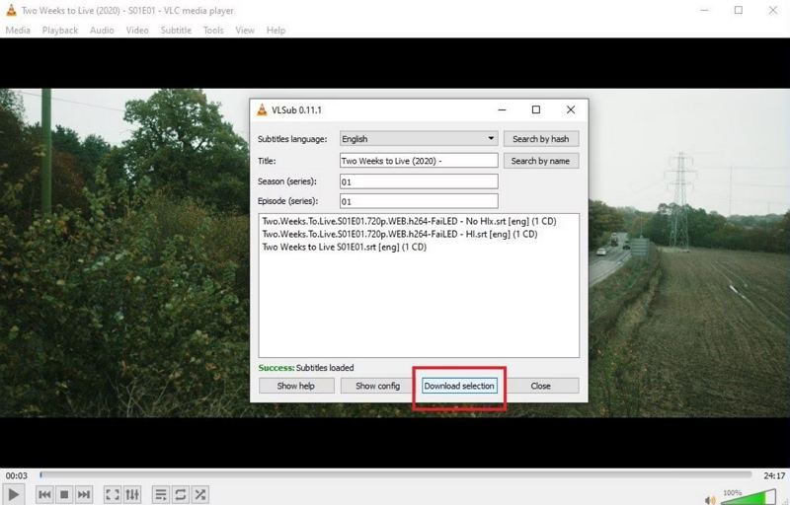Viewport: 790px width, 505px height.
Task: Click the total time 24:17 label
Action: pos(774,475)
